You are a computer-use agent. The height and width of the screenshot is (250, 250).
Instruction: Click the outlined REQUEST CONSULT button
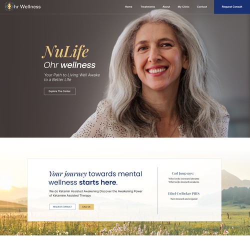click(62, 207)
